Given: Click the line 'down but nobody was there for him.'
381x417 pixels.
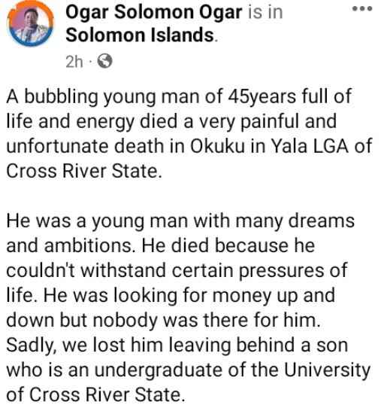Looking at the screenshot, I should (x=163, y=320).
